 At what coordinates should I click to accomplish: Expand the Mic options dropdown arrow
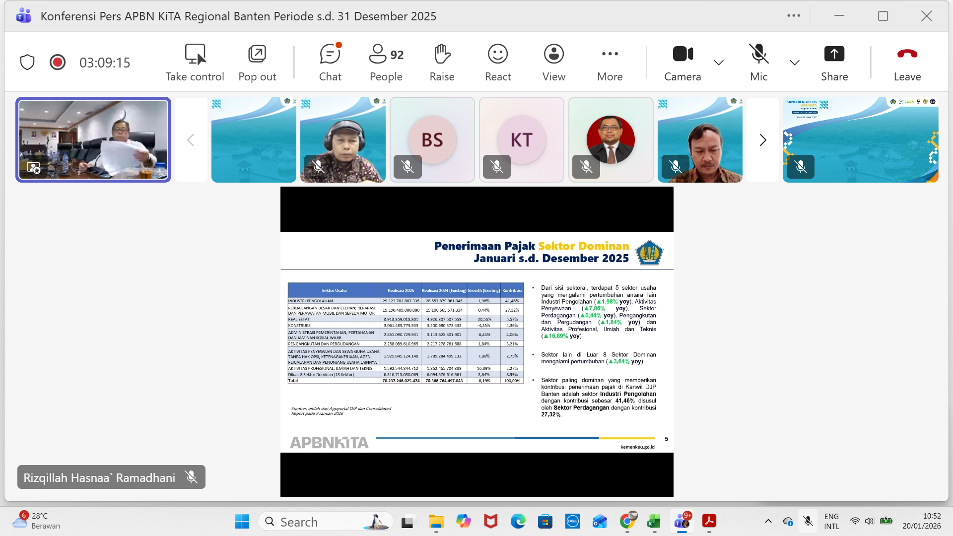[794, 63]
